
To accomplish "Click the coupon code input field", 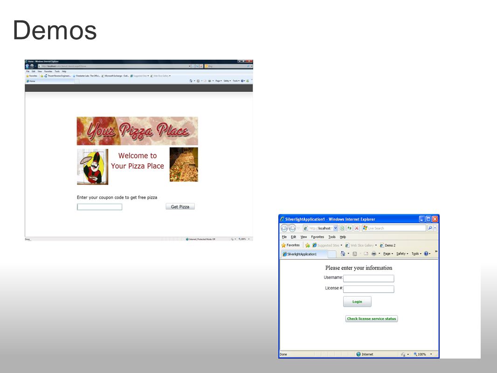I will tap(99, 207).
